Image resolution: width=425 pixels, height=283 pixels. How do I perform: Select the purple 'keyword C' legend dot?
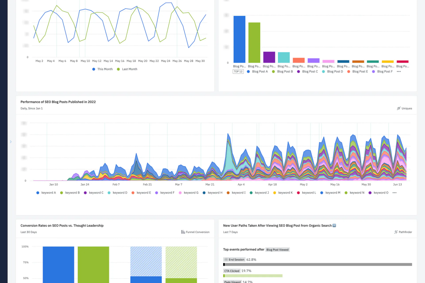85,193
